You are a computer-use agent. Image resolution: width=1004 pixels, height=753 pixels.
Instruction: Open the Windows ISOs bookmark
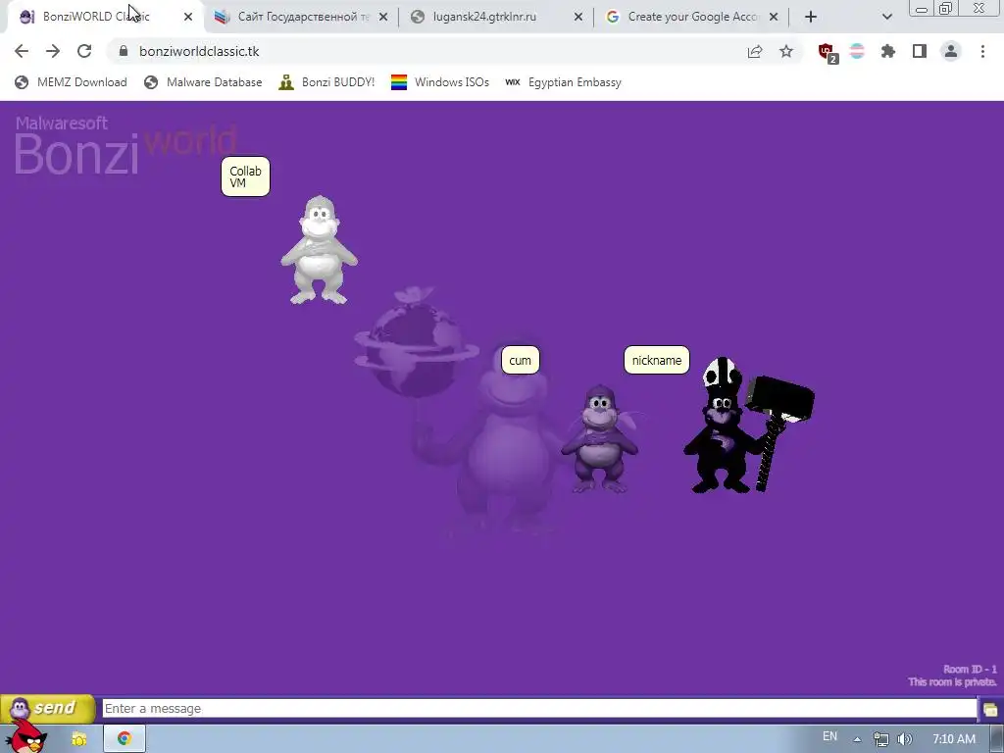pyautogui.click(x=440, y=82)
